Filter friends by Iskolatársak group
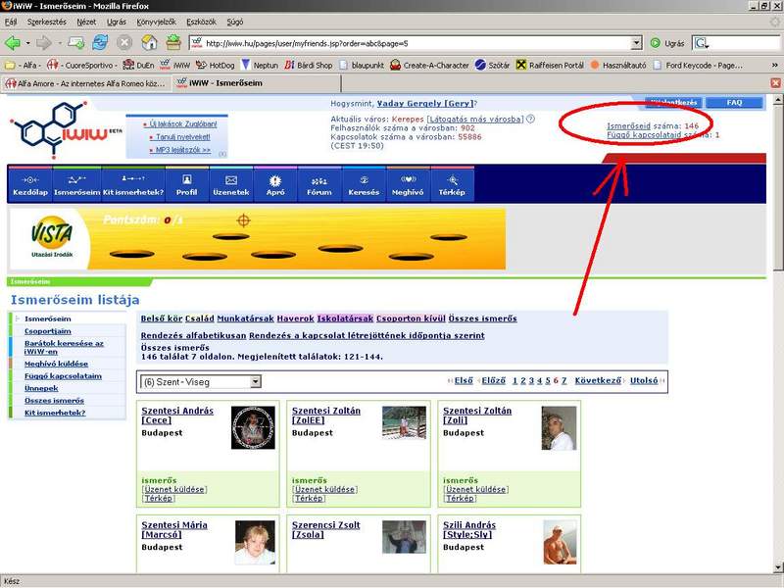Image resolution: width=784 pixels, height=588 pixels. tap(346, 318)
